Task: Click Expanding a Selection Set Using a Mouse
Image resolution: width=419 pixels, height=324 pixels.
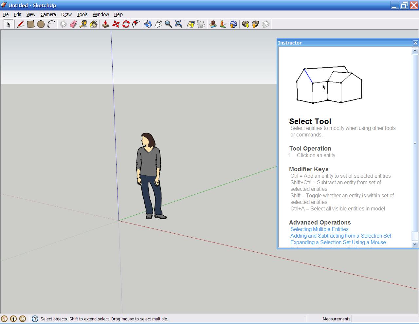Action: point(338,242)
